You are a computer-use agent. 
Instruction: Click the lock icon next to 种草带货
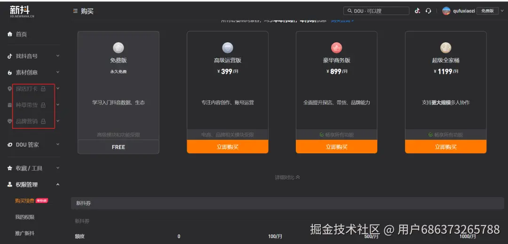click(43, 105)
